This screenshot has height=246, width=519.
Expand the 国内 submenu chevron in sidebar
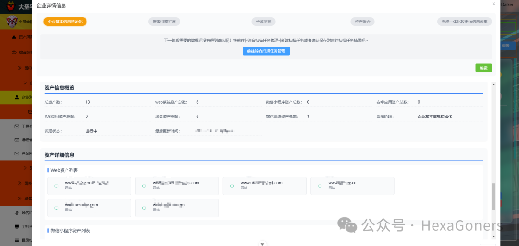[20, 67]
